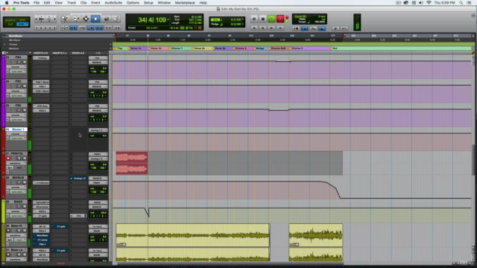Open the AudioSuite menu

[x=113, y=3]
